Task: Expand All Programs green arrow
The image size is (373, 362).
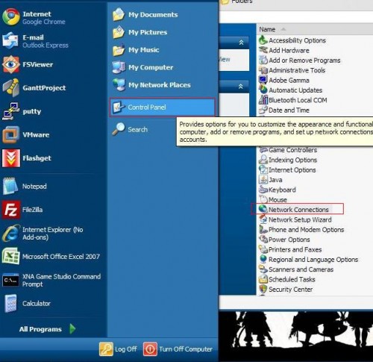Action: click(72, 328)
